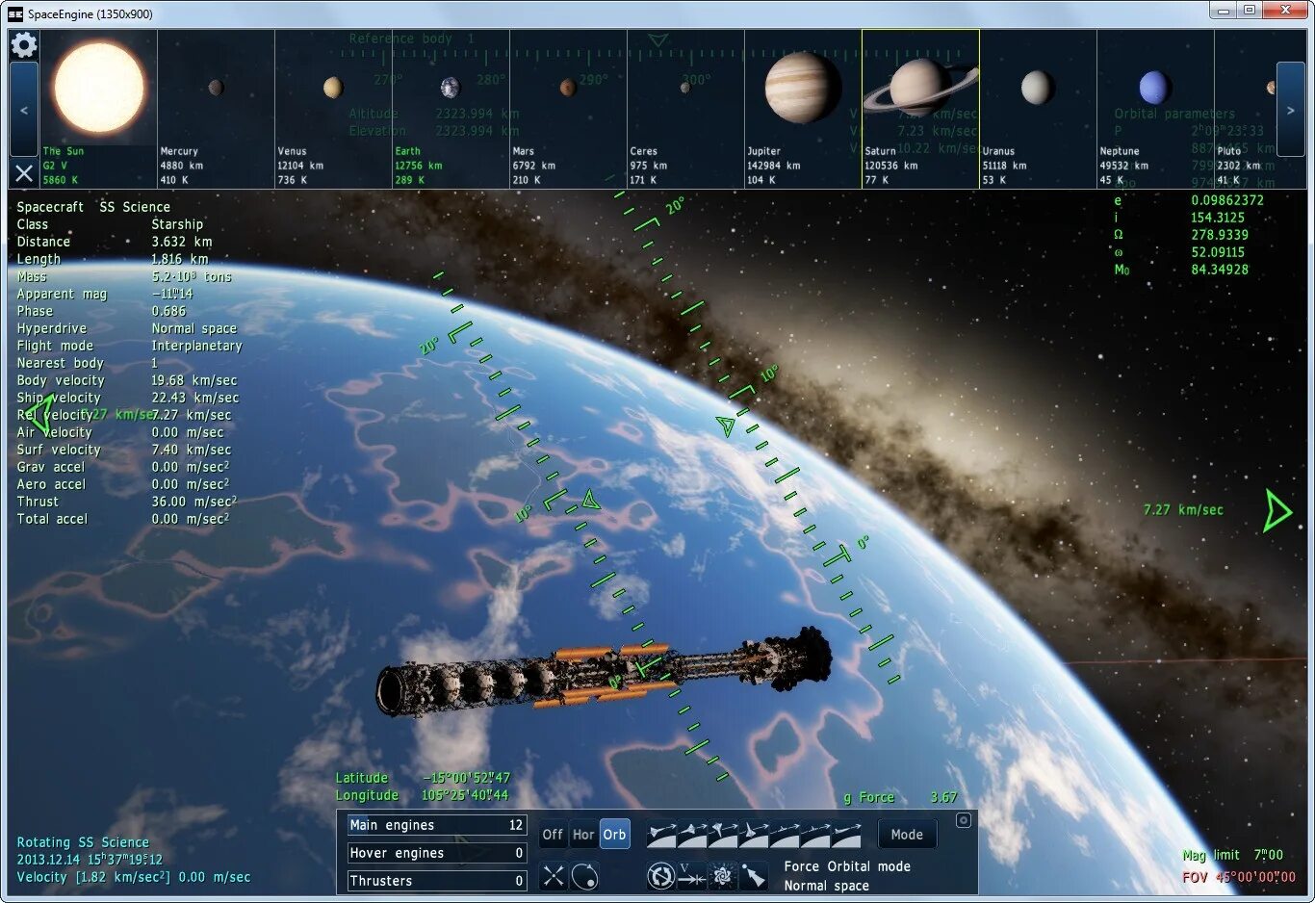The width and height of the screenshot is (1315, 903).
Task: Select the Neptune thumbnail
Action: pyautogui.click(x=1156, y=109)
